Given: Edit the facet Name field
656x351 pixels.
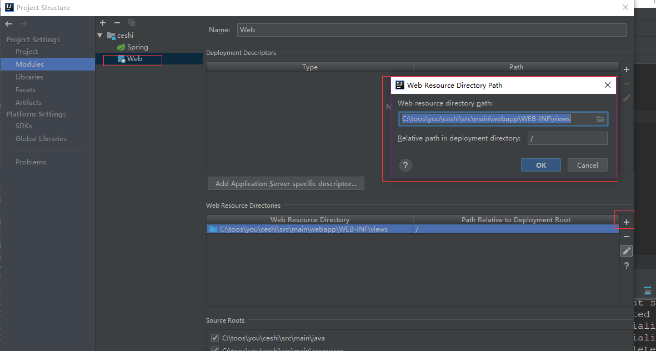Looking at the screenshot, I should click(432, 30).
